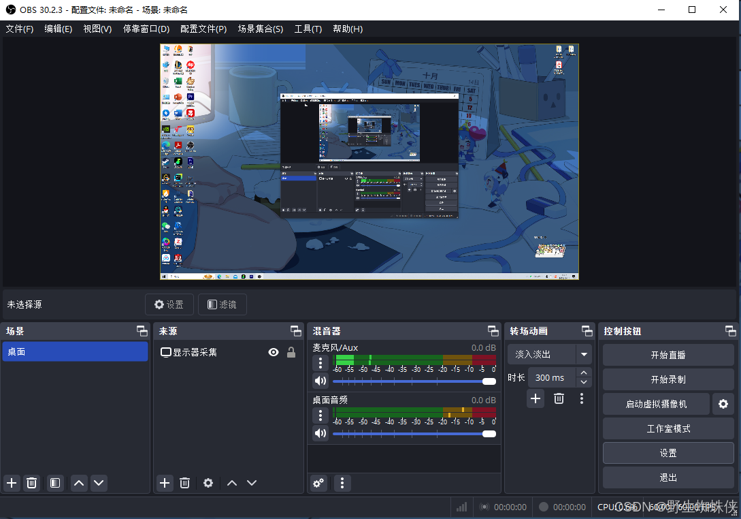Mute the 麦克风/Aux audio

[320, 381]
